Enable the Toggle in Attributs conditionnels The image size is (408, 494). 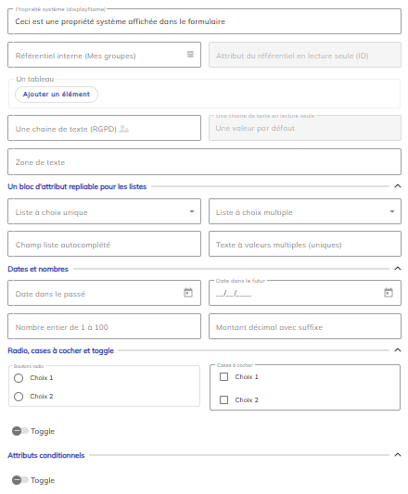tap(20, 480)
